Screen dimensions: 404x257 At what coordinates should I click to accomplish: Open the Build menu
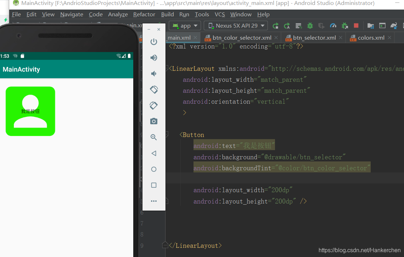tap(168, 15)
